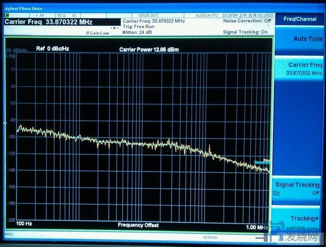Click the Freq/Channel menu header

coord(300,19)
